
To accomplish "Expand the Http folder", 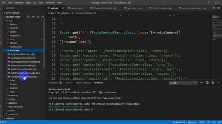I will [12, 39].
